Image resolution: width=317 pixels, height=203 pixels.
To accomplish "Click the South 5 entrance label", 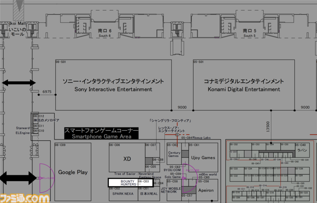I will coord(249,33).
